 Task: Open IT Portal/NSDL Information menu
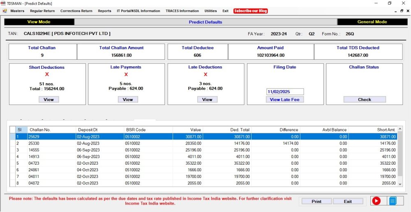click(139, 11)
